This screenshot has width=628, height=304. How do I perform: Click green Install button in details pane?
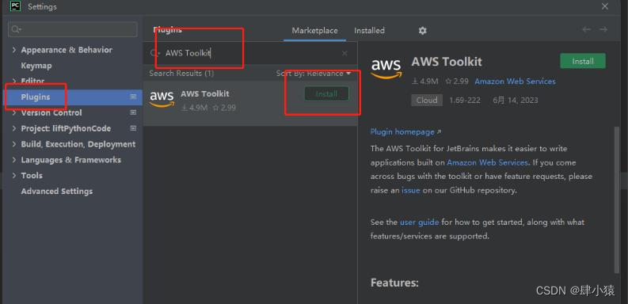click(x=583, y=61)
